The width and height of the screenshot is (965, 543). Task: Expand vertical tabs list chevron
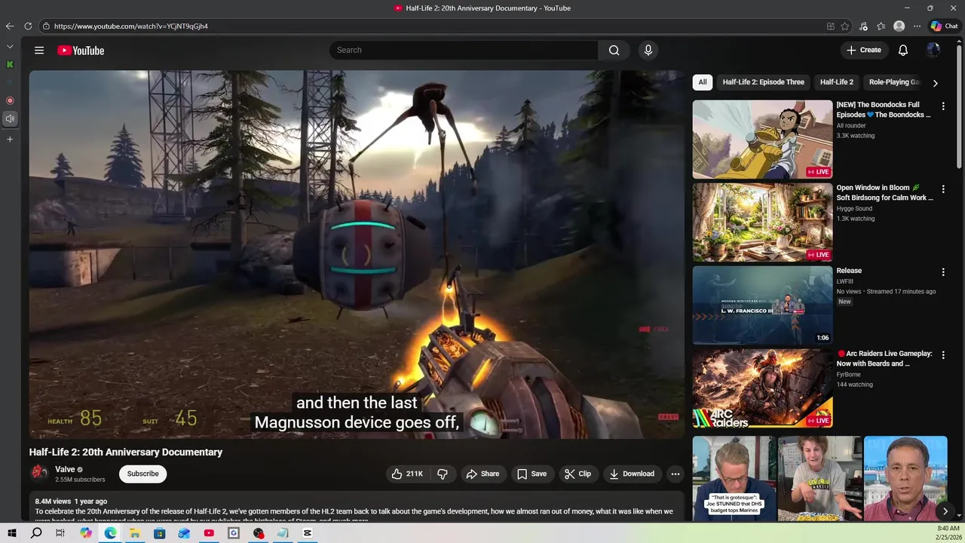(x=10, y=47)
